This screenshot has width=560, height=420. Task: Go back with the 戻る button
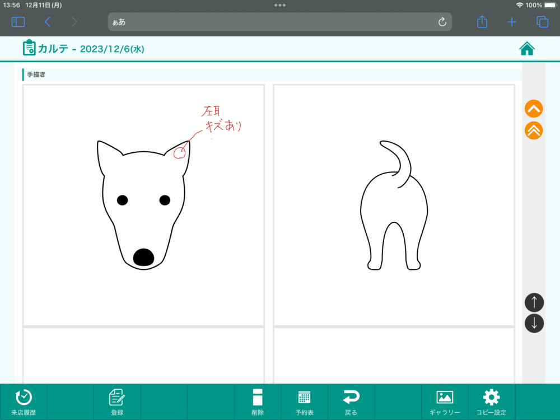(351, 402)
